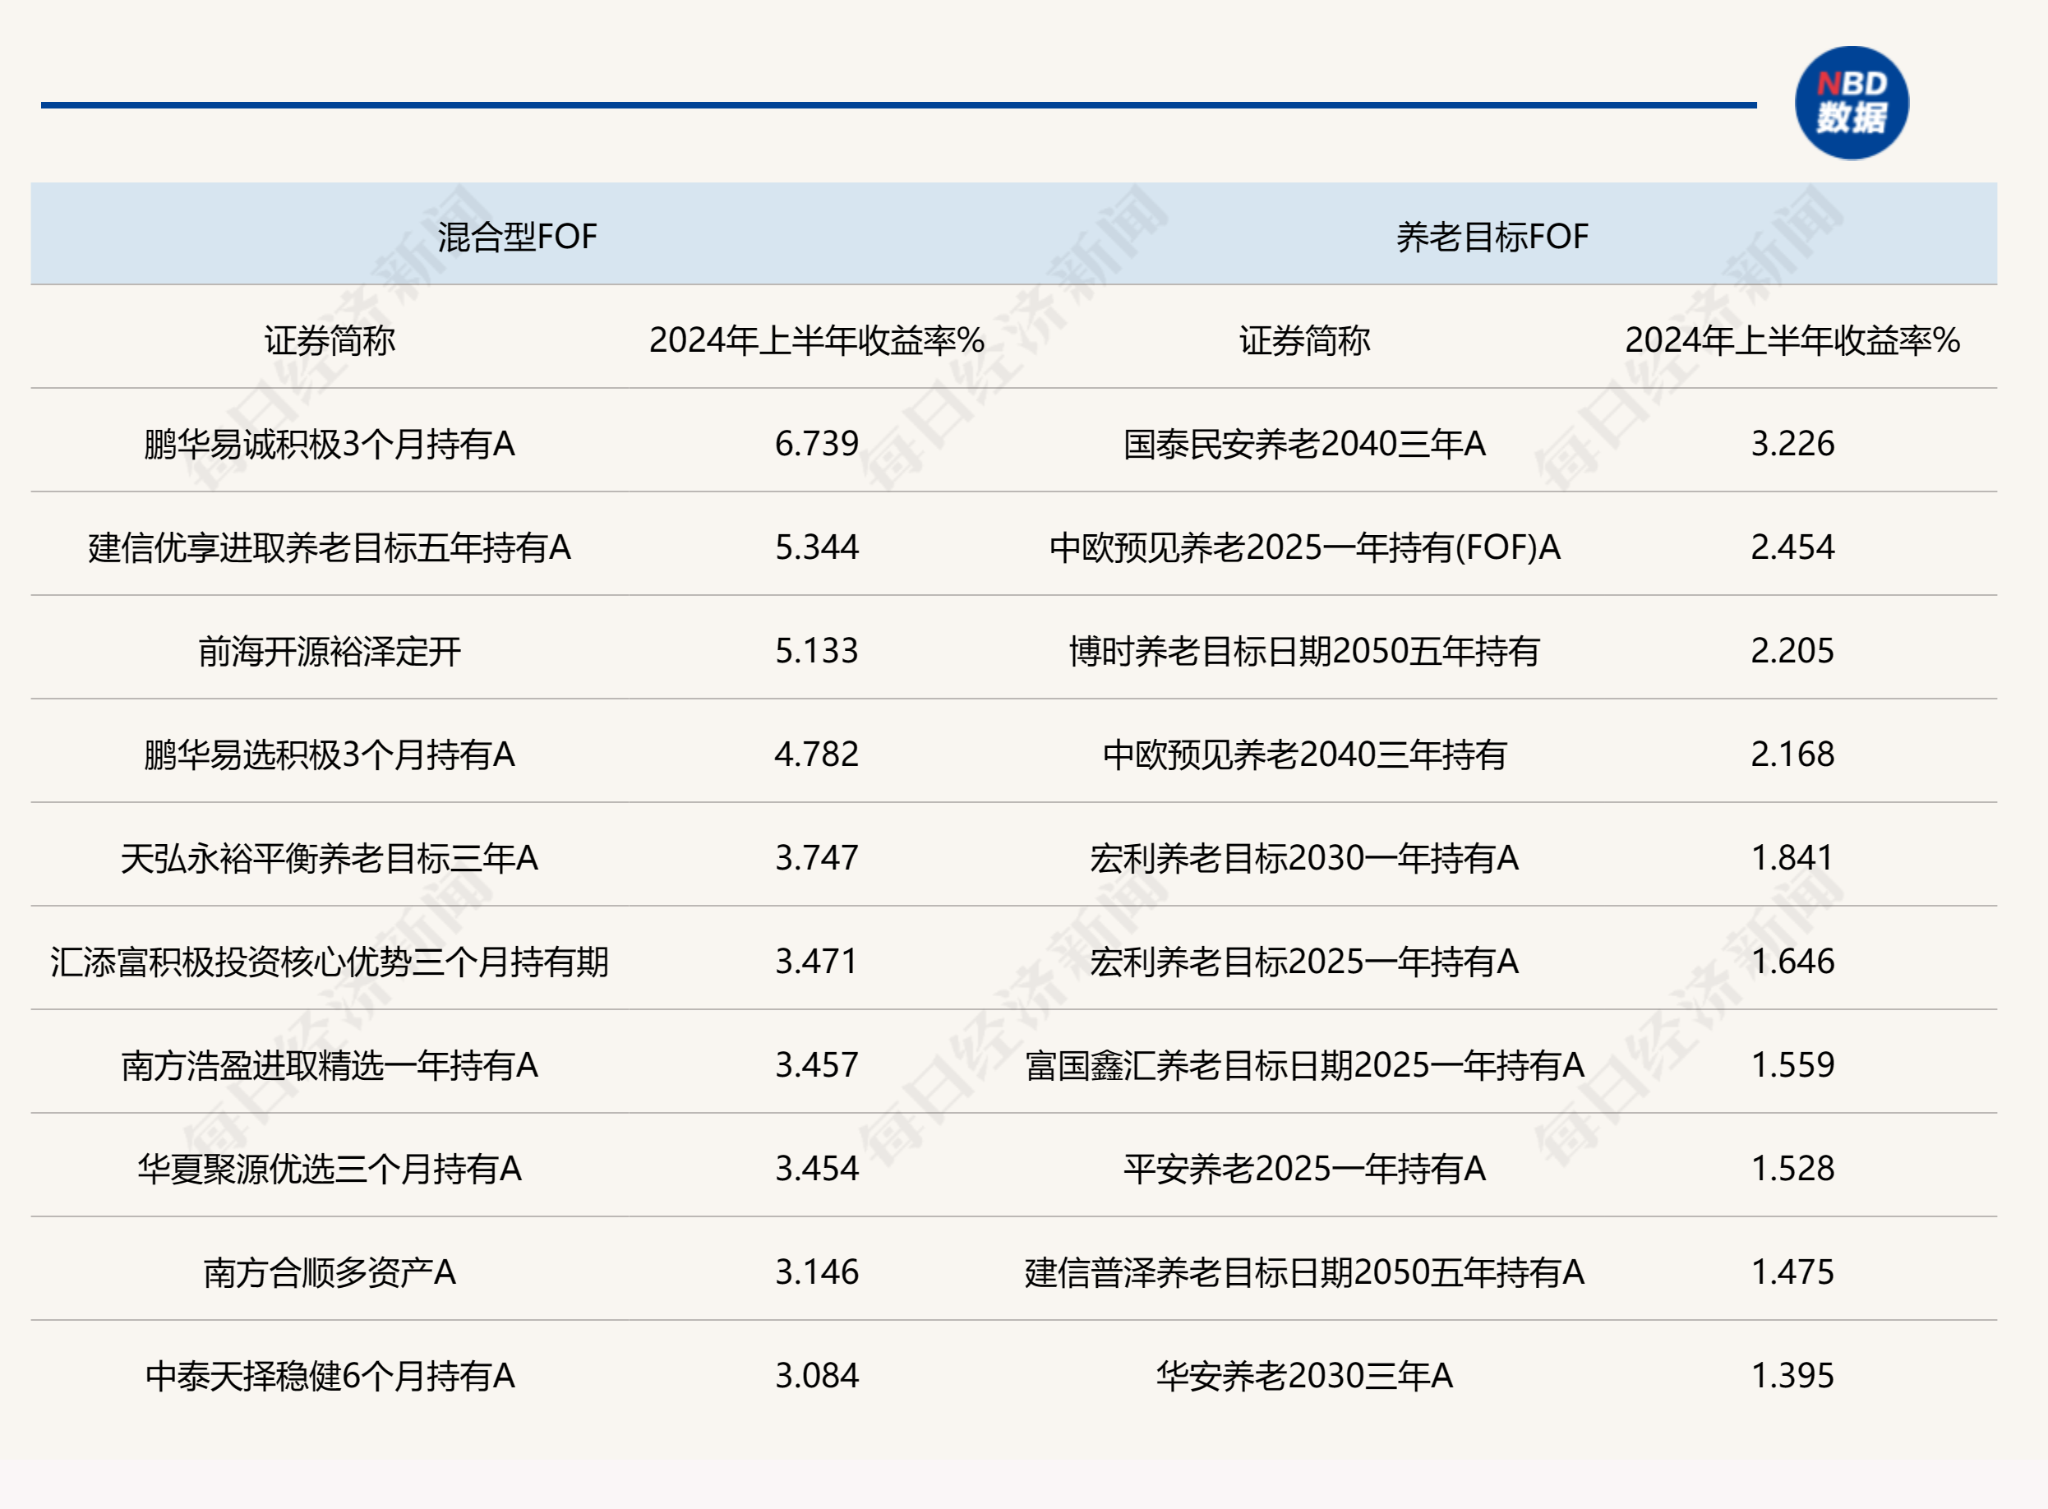
Task: Click the NBD数据 round logo
Action: click(1851, 104)
